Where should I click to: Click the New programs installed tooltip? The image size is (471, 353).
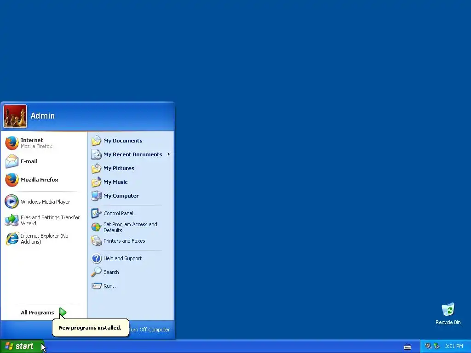tap(91, 327)
